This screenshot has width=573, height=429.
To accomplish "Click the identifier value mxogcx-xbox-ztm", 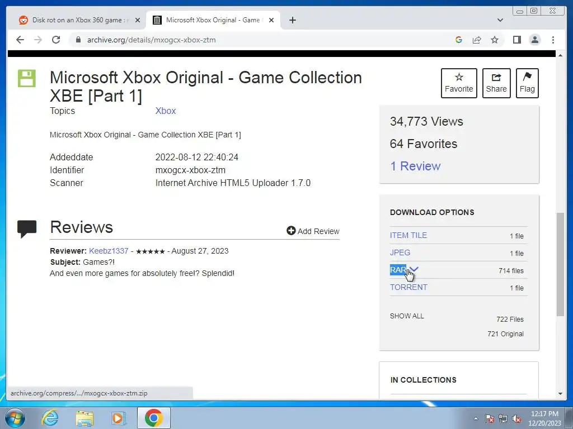I will point(190,170).
